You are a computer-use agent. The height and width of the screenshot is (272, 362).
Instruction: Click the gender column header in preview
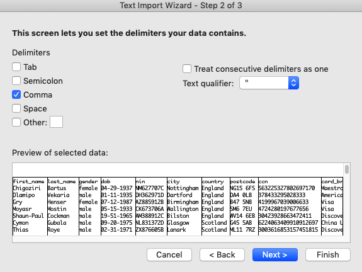click(89, 181)
